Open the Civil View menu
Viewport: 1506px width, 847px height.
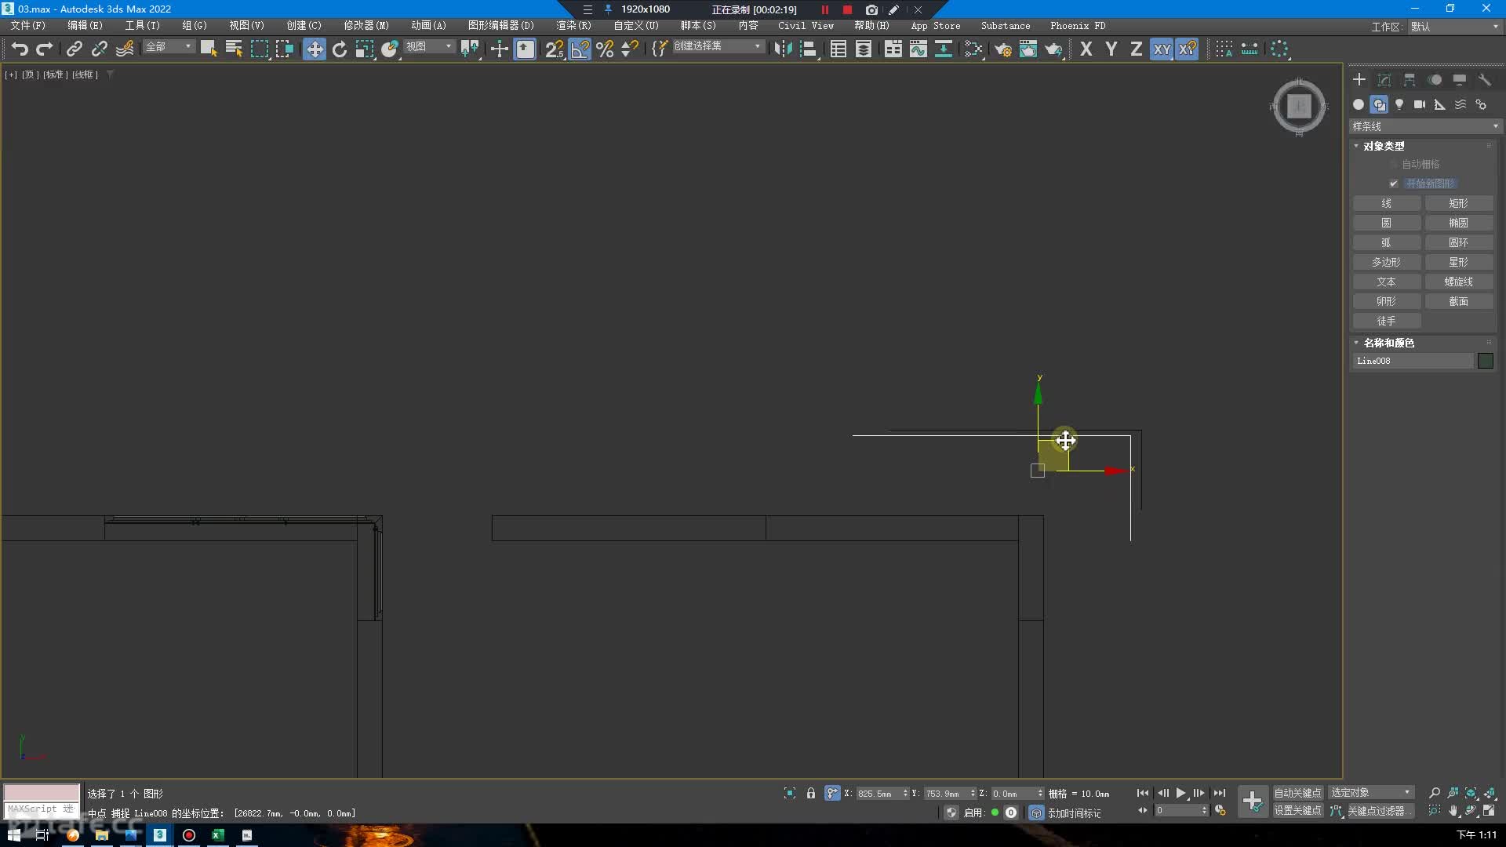(806, 26)
